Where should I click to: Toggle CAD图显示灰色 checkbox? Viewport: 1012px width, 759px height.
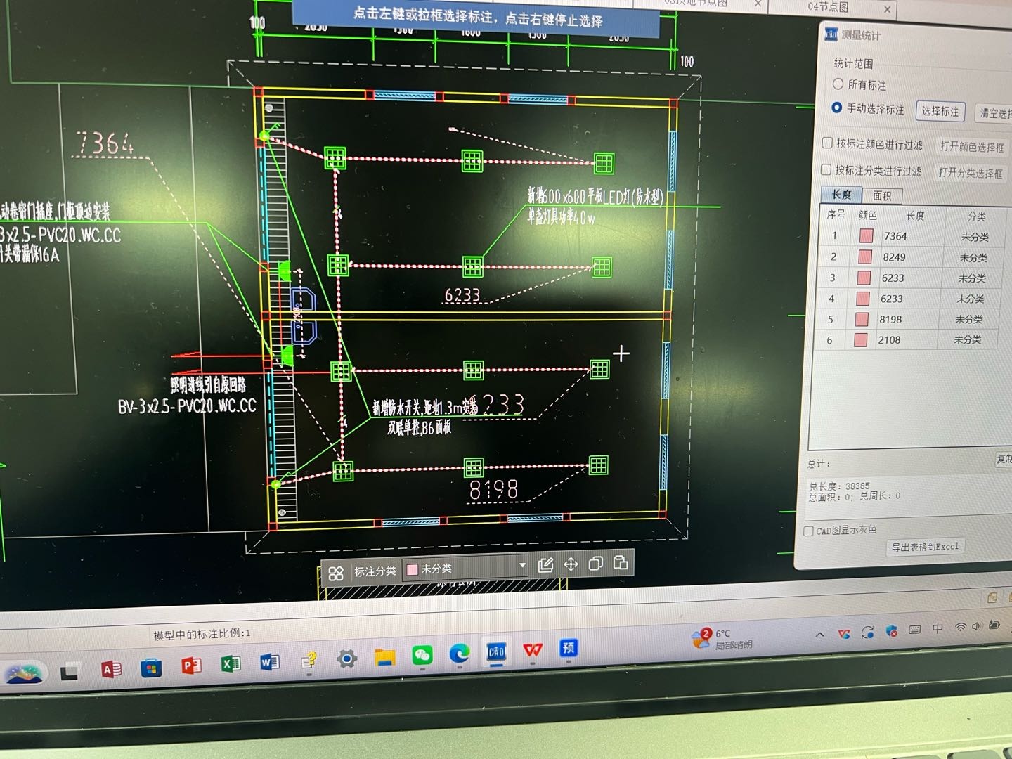click(808, 531)
